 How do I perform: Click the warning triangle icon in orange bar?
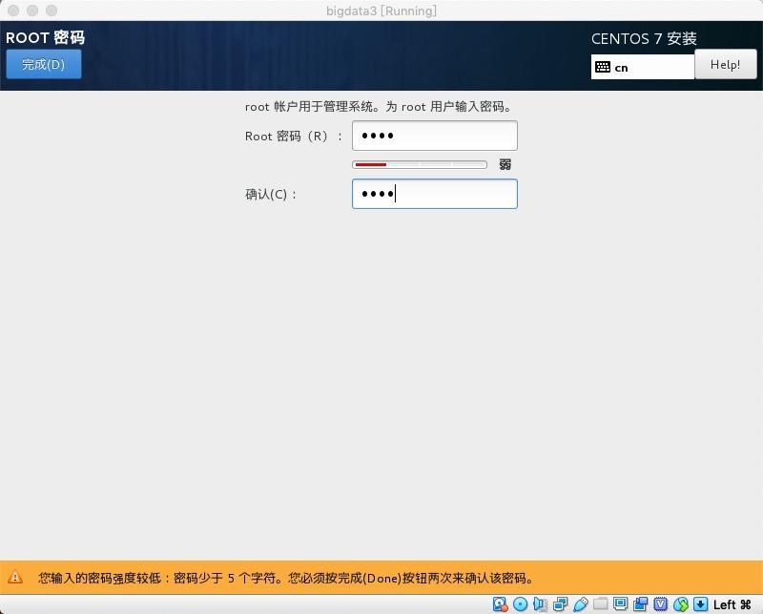[x=15, y=578]
